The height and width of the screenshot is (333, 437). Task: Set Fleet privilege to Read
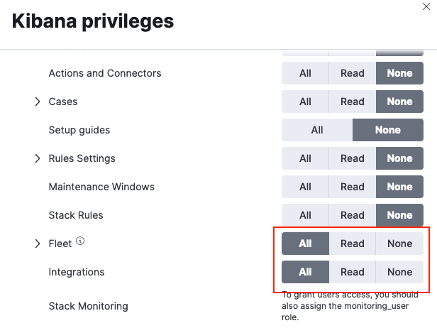352,244
